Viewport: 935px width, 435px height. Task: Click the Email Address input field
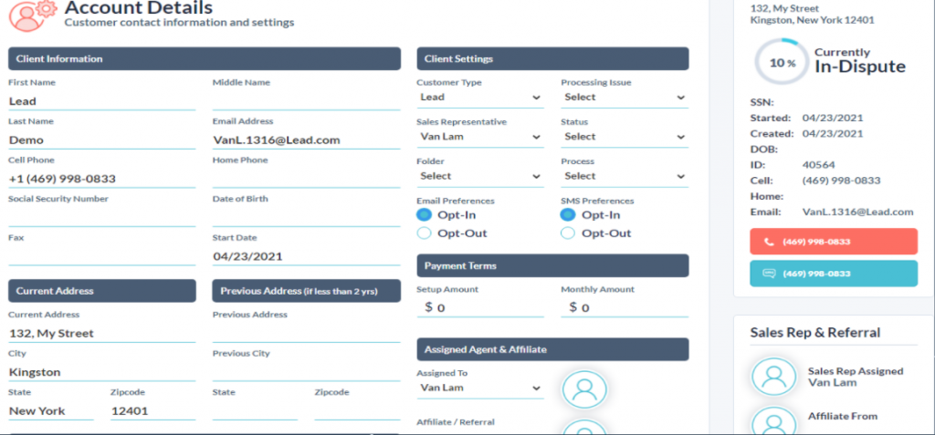click(x=306, y=140)
